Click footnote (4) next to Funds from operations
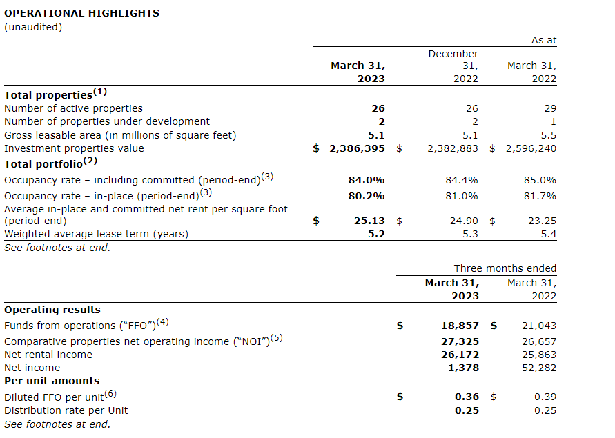 tap(163, 322)
